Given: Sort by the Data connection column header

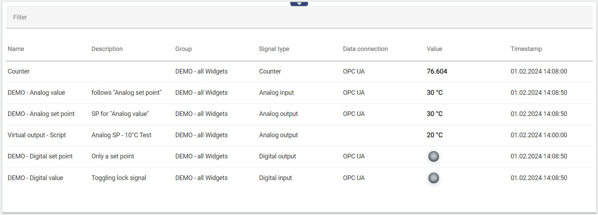Looking at the screenshot, I should tap(365, 49).
